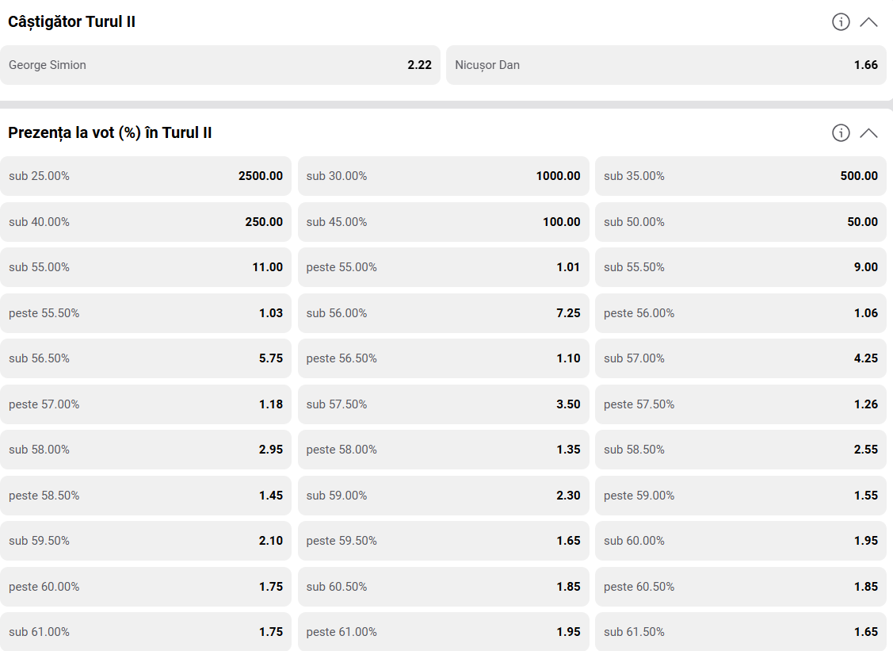This screenshot has height=651, width=893.
Task: Select sub 56.50% odds 5.75
Action: (146, 358)
